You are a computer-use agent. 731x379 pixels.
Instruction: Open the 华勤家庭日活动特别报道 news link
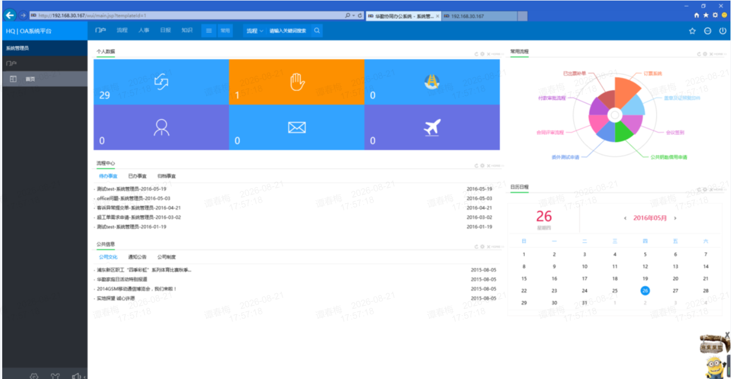122,279
